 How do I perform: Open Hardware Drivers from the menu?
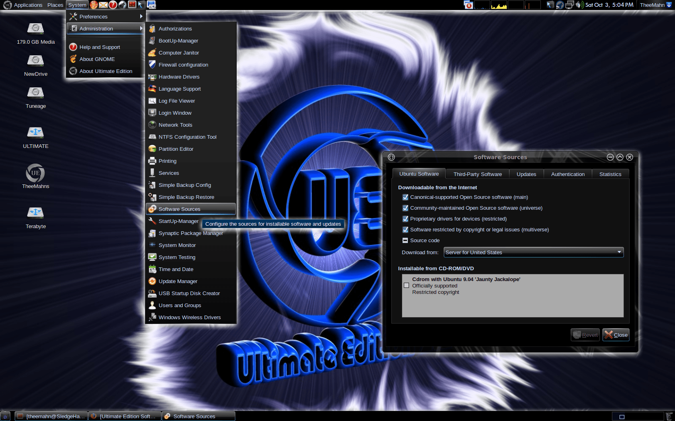click(x=191, y=77)
